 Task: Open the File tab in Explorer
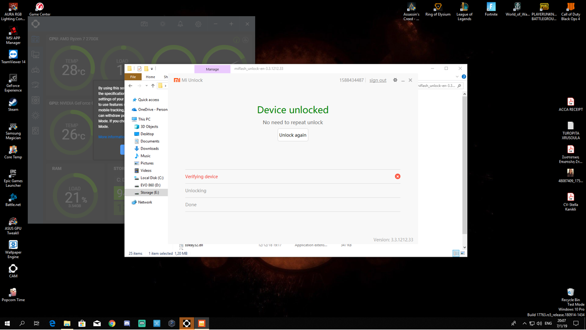[133, 77]
